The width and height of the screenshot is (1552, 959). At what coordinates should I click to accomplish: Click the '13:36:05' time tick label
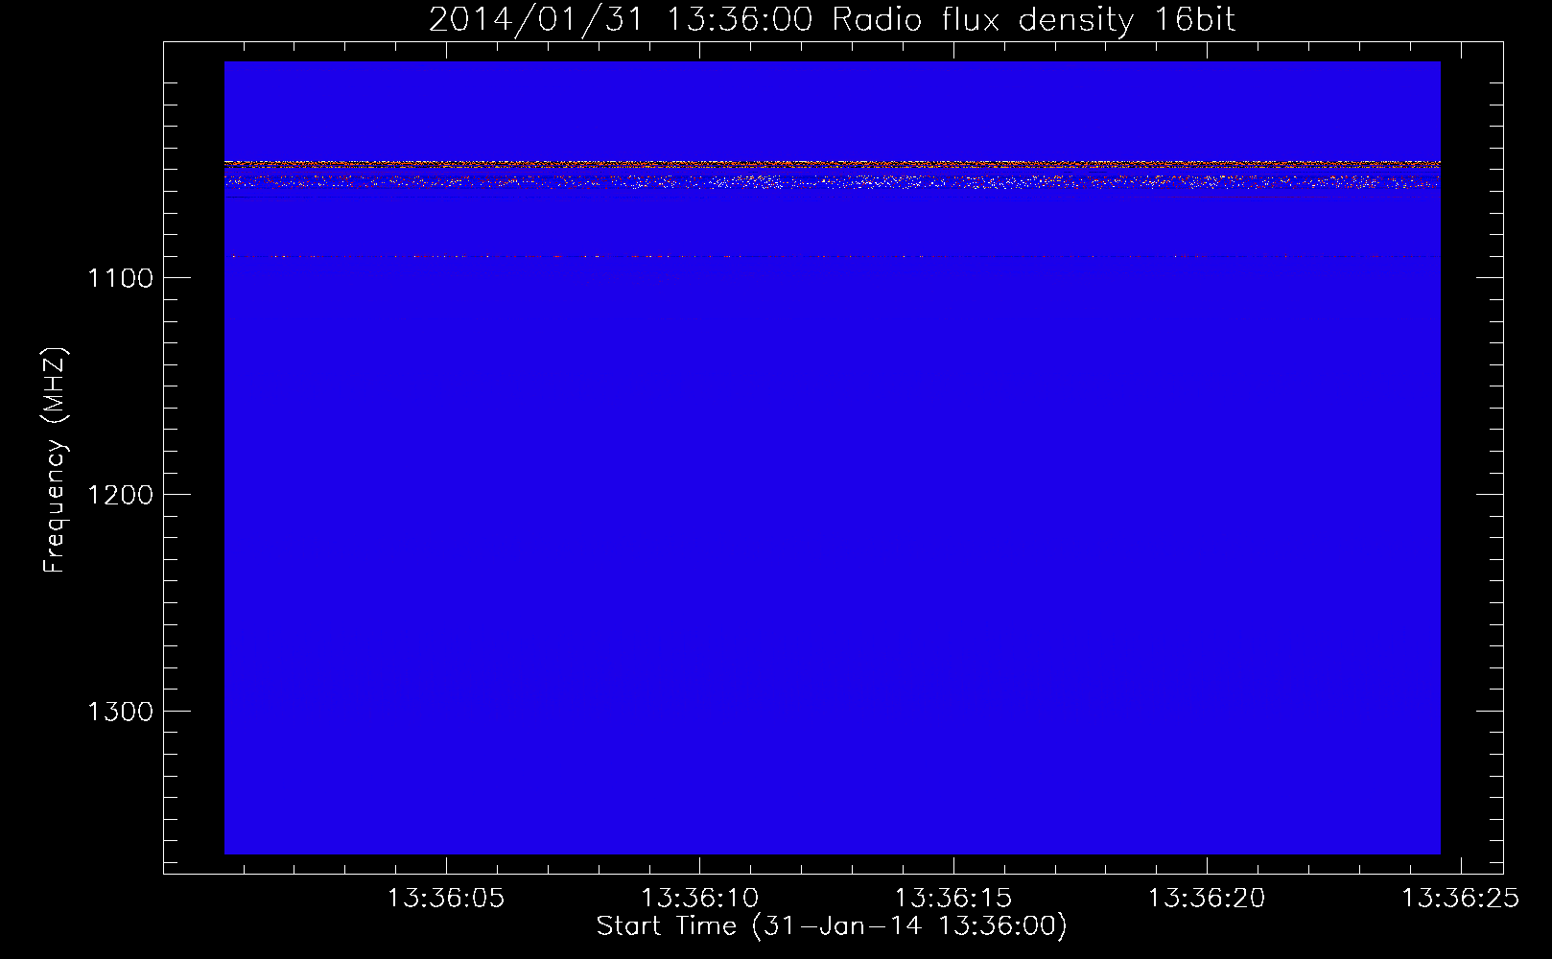pyautogui.click(x=445, y=899)
